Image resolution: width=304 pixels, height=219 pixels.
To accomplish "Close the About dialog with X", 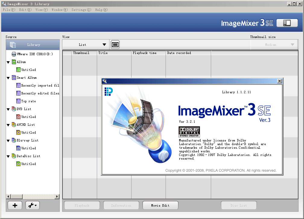I will coord(279,81).
